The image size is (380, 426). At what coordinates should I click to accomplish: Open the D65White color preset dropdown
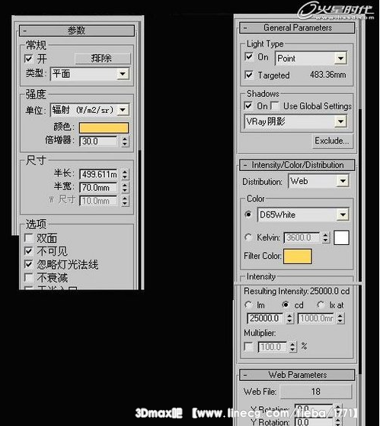pos(303,215)
